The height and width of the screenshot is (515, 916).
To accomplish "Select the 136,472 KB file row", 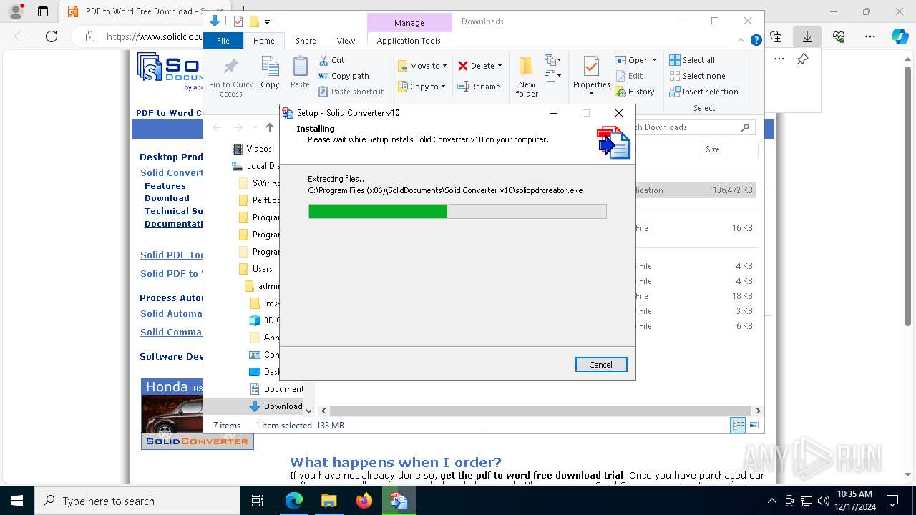I will 694,190.
